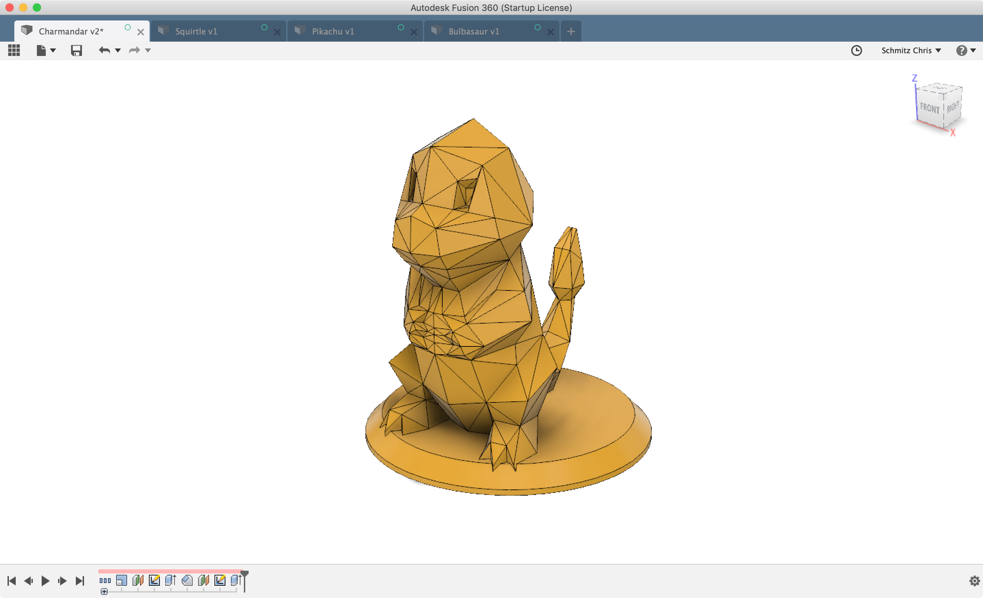Undo the last action
The image size is (983, 598).
(x=105, y=50)
